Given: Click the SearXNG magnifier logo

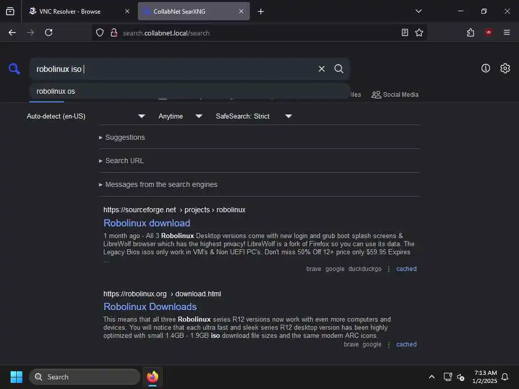Looking at the screenshot, I should pos(14,69).
